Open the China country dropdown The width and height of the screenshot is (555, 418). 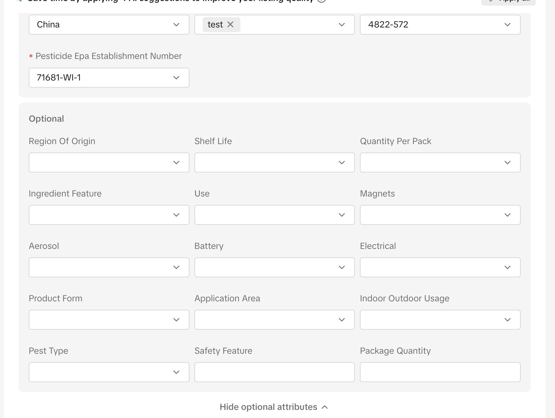coord(109,25)
